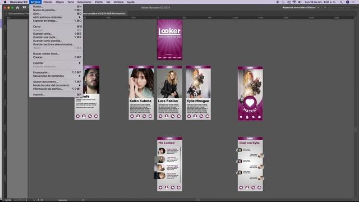
Task: Open the Objeto menu
Action: (x=60, y=2)
